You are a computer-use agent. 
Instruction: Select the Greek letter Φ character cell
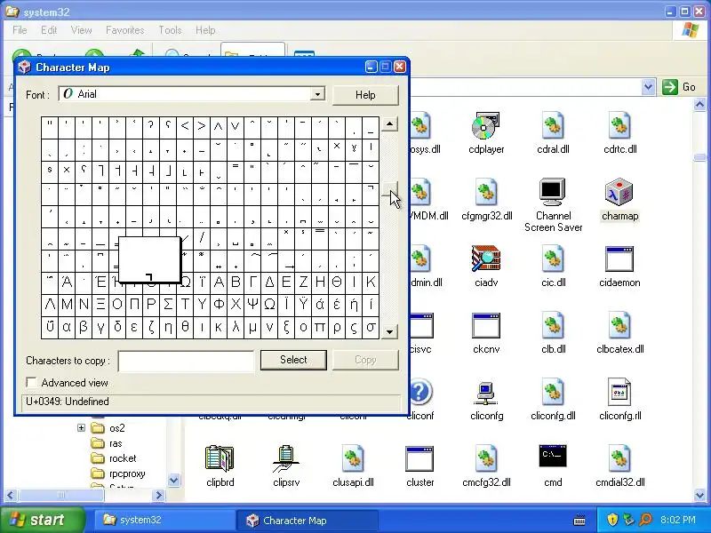[x=219, y=304]
